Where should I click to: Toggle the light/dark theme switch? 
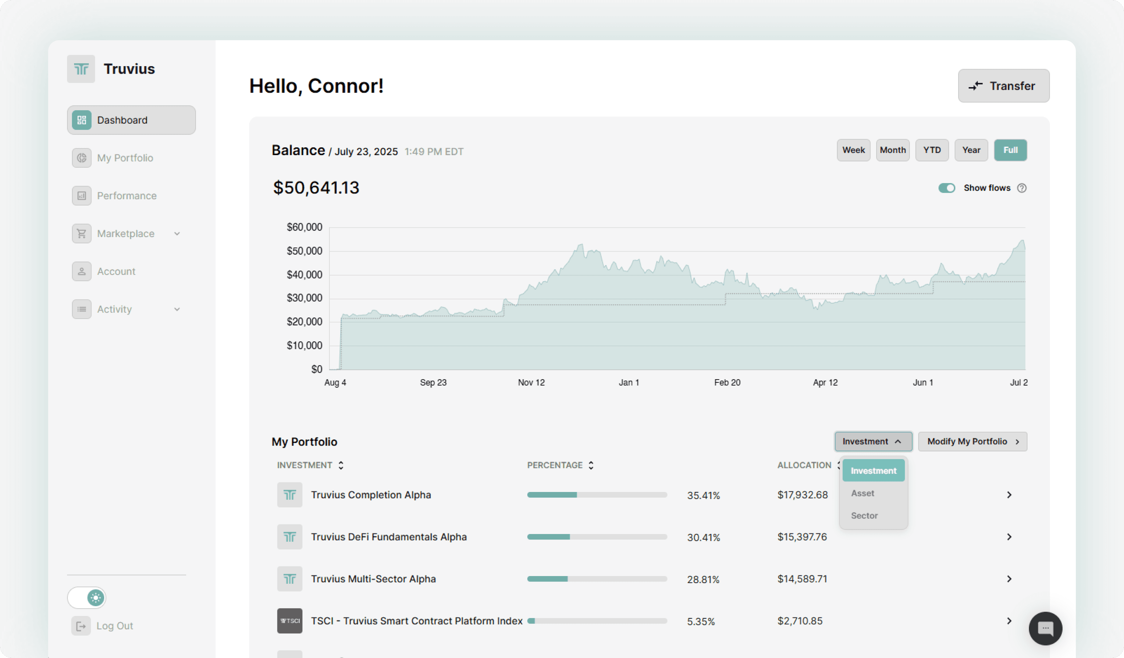coord(87,597)
